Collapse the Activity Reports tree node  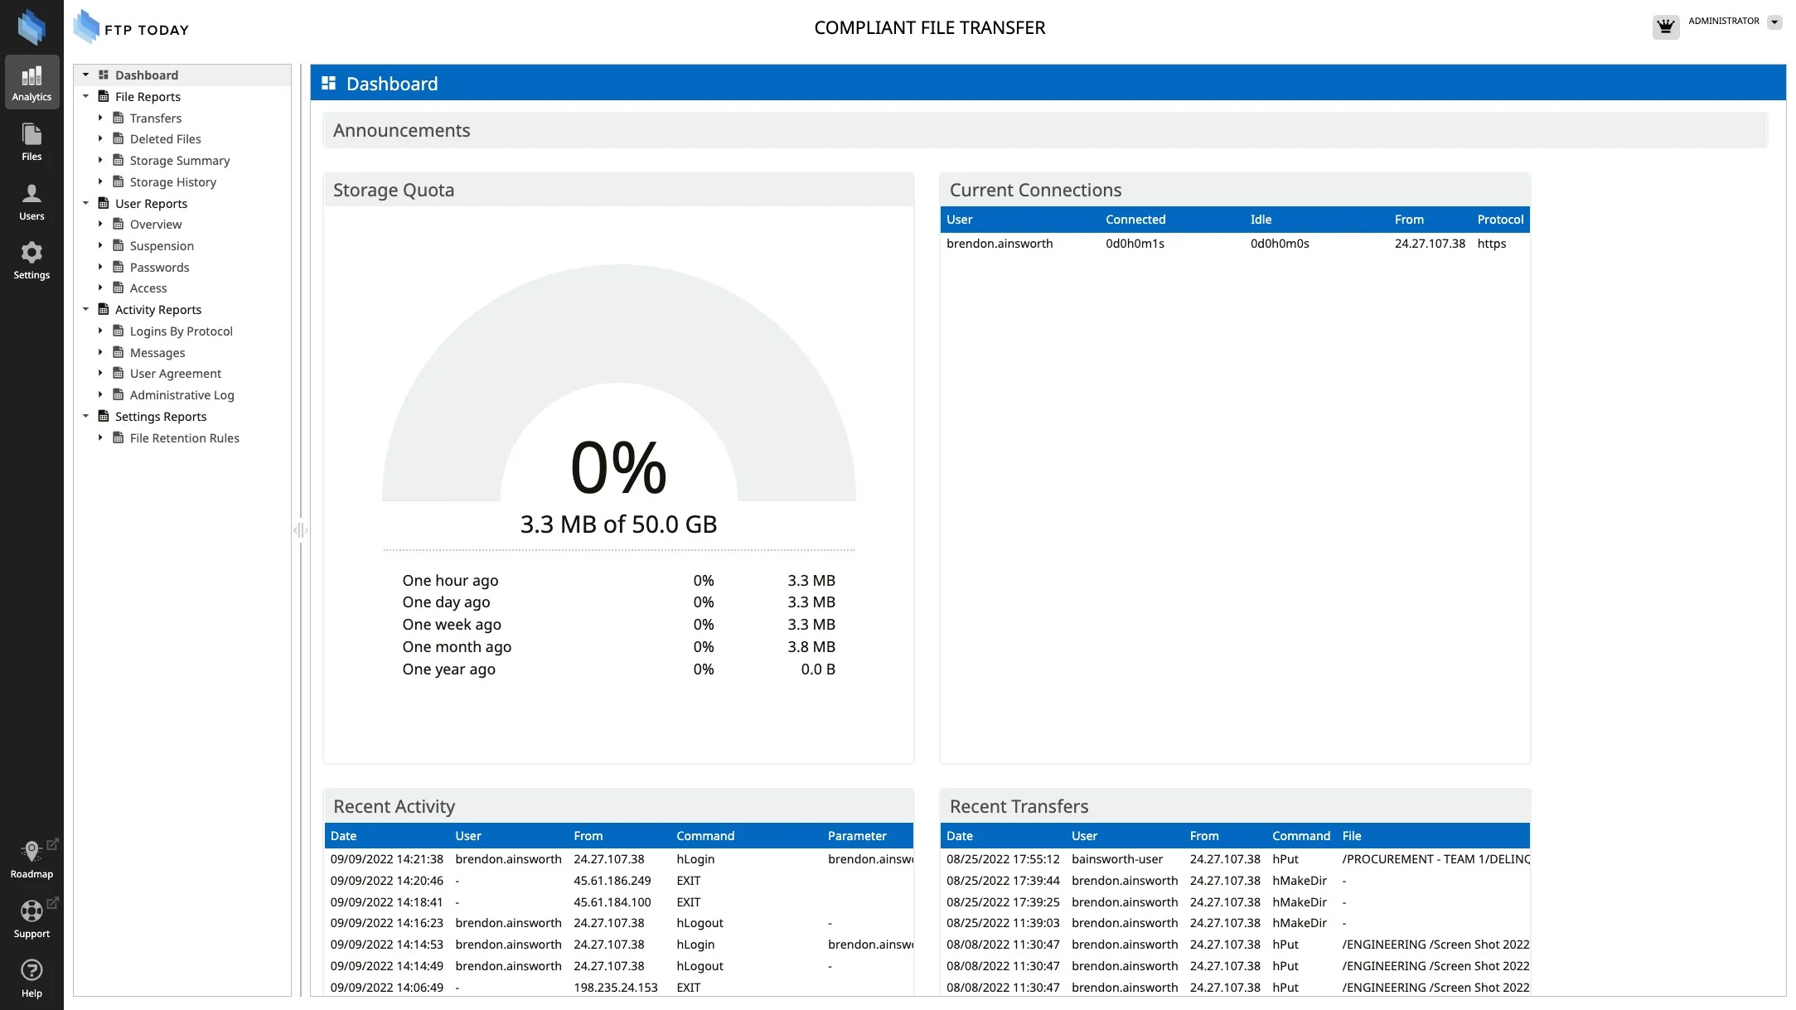[x=85, y=309]
